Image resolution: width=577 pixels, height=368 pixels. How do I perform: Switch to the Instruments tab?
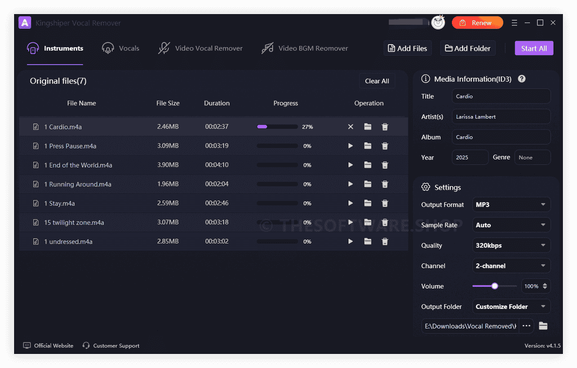[55, 48]
